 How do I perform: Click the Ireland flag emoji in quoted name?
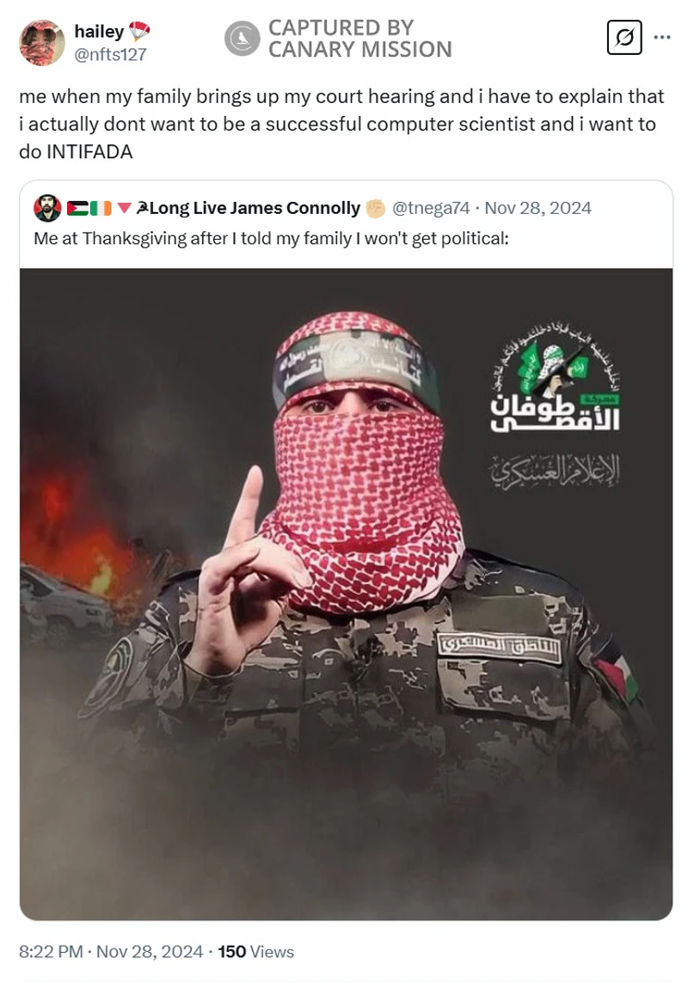[101, 208]
